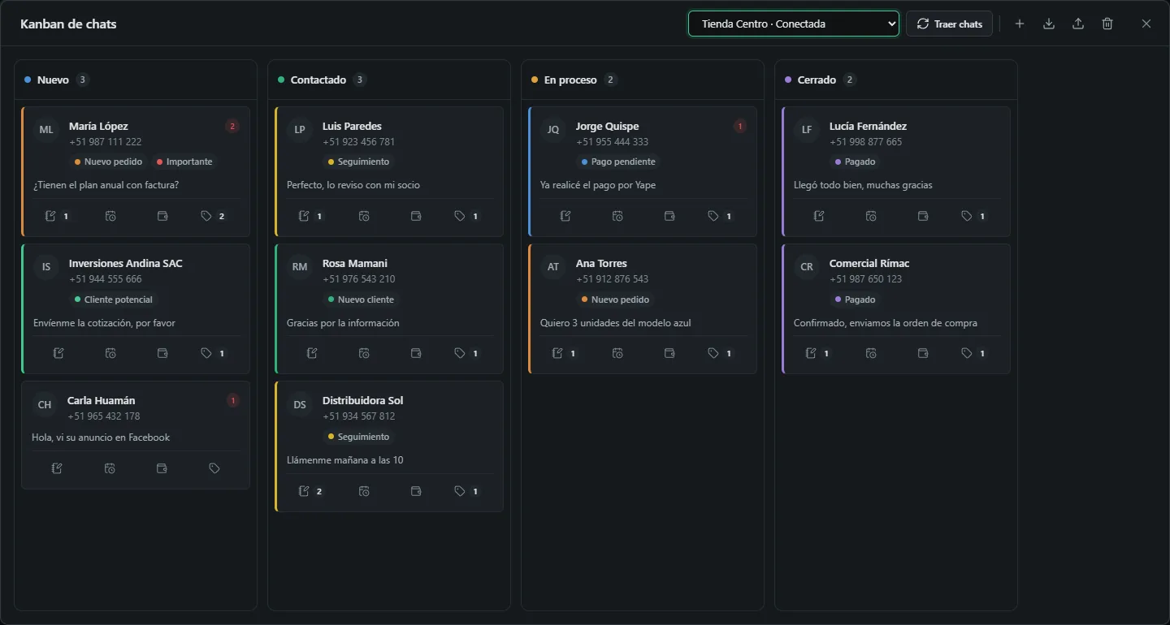Click the schedule clock icon on María López card
This screenshot has height=625, width=1170.
tap(110, 216)
